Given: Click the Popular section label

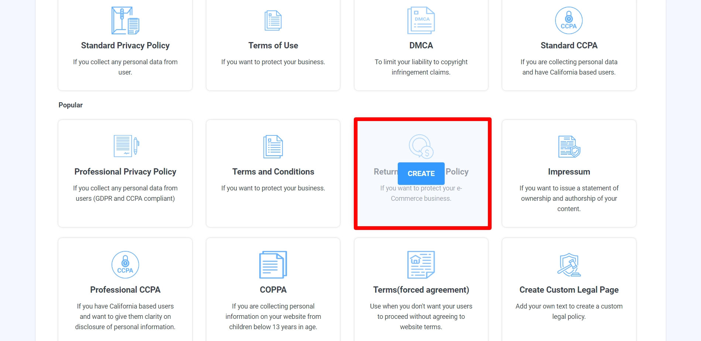Looking at the screenshot, I should [x=70, y=105].
